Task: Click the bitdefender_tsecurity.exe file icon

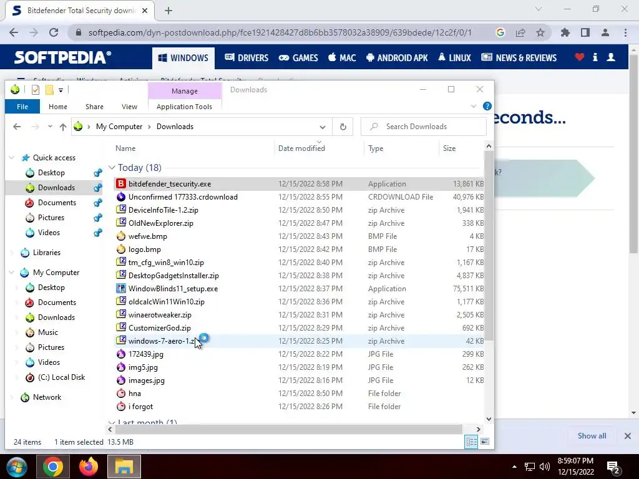Action: coord(120,184)
